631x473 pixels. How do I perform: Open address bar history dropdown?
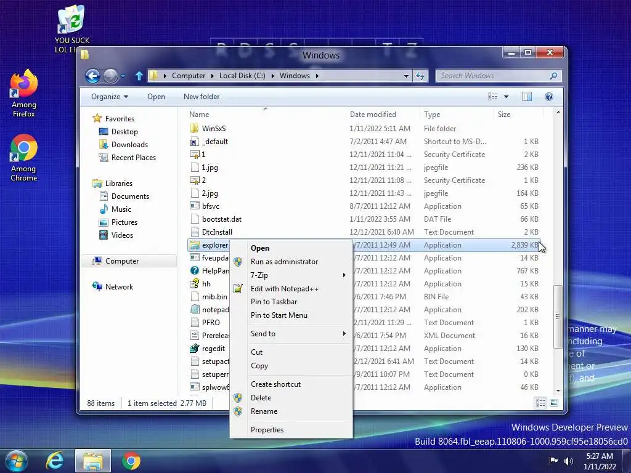[x=406, y=76]
